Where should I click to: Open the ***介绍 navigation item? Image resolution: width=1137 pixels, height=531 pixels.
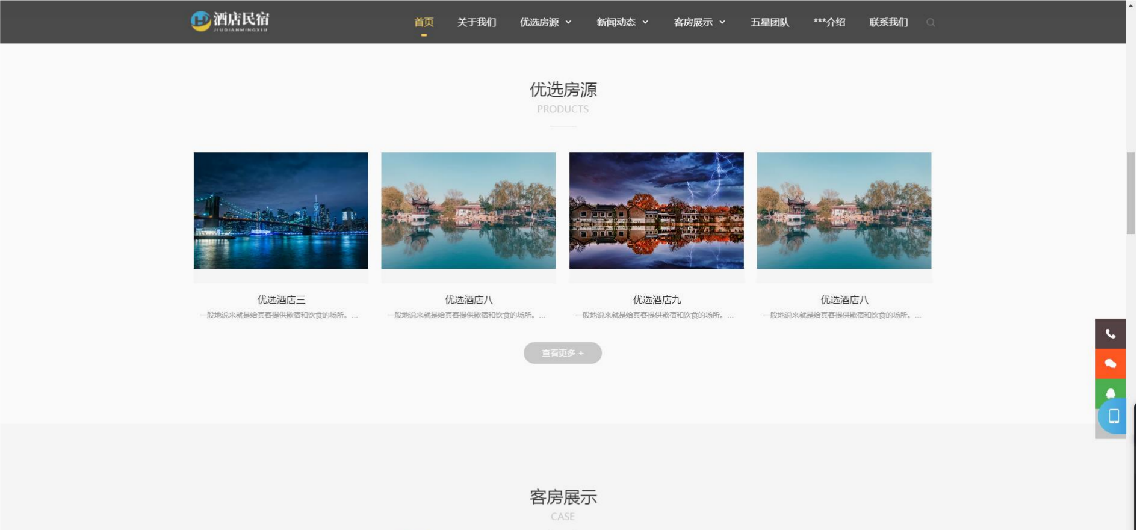tap(829, 22)
